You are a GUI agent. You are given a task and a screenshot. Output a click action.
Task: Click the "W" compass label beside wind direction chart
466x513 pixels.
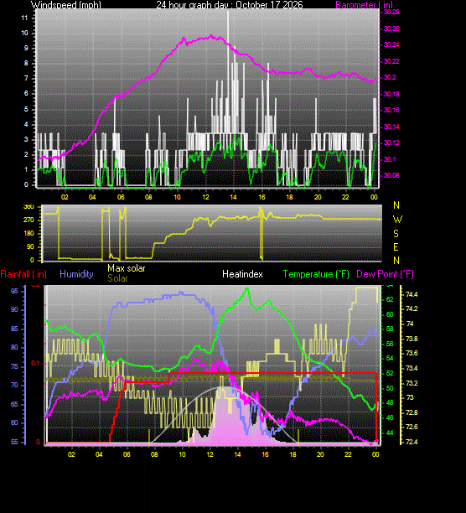(397, 220)
